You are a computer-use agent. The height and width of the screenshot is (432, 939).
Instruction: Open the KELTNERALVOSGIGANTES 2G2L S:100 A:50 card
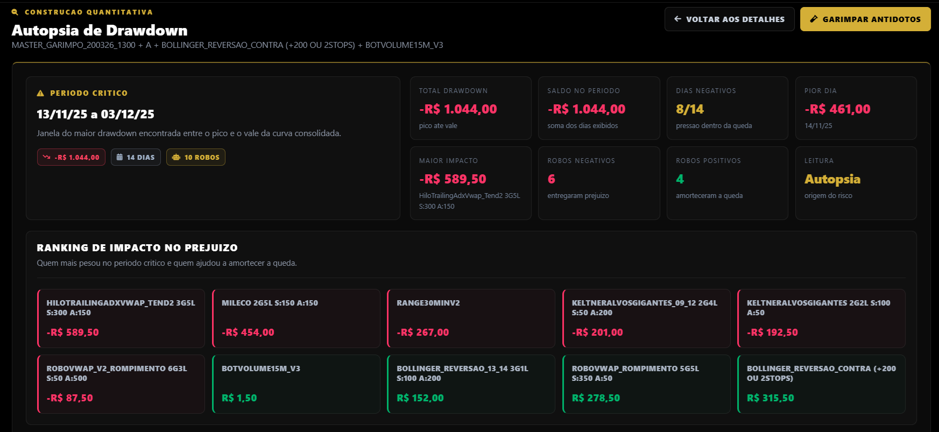click(821, 318)
